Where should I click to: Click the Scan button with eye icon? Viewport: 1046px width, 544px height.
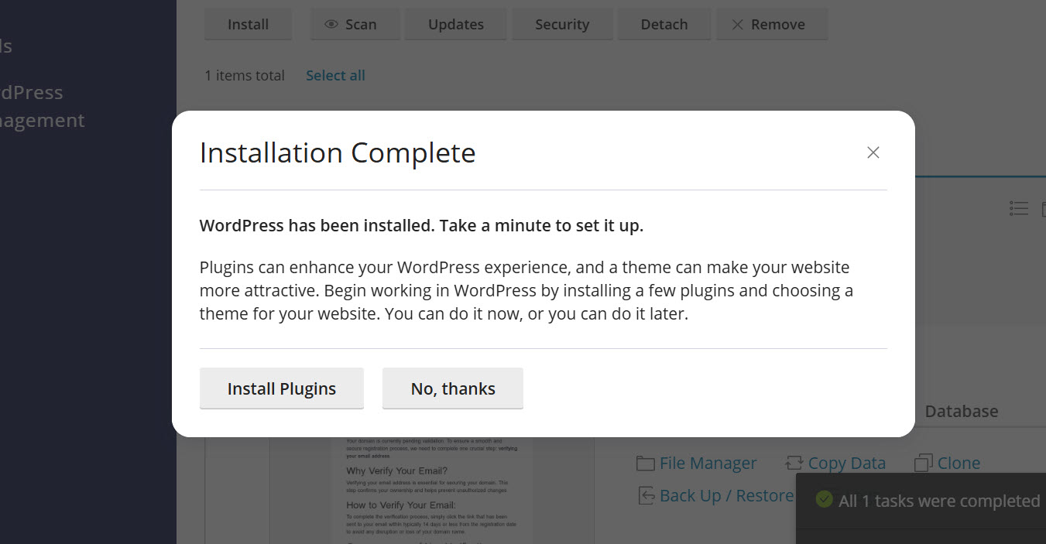point(355,24)
